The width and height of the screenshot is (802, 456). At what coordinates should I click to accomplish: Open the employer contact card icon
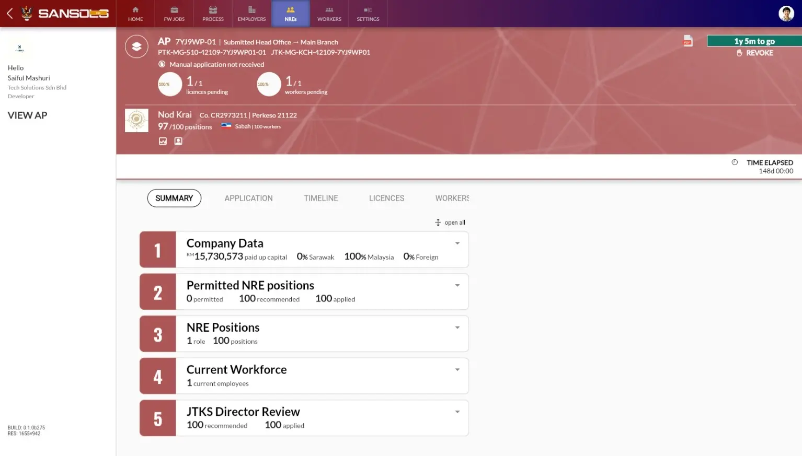pos(178,141)
